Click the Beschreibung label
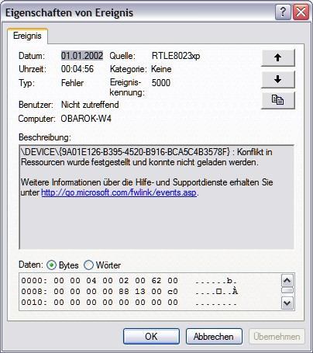This screenshot has width=313, height=353. coord(45,137)
